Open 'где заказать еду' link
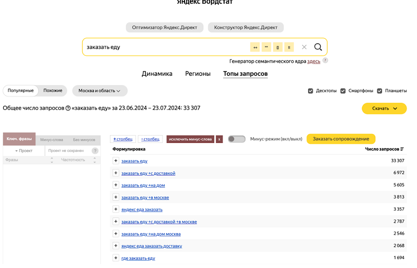The width and height of the screenshot is (417, 268). [x=138, y=258]
